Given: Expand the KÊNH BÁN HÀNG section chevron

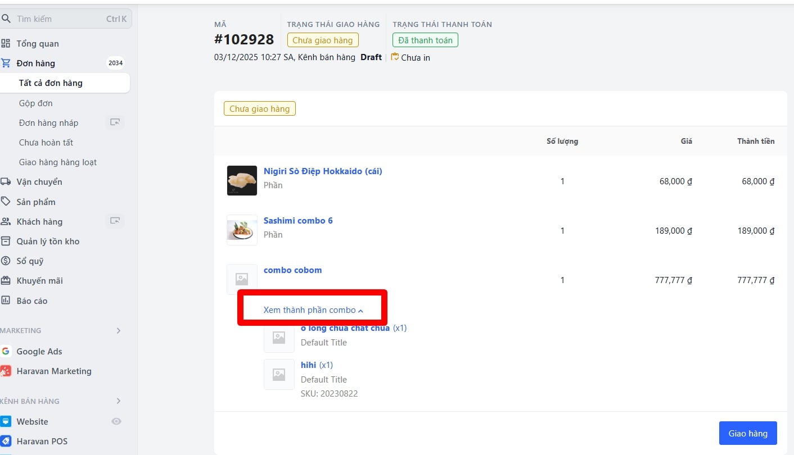Looking at the screenshot, I should point(119,401).
